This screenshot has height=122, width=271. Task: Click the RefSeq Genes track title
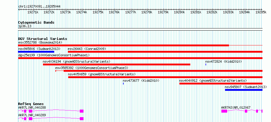tap(31, 104)
